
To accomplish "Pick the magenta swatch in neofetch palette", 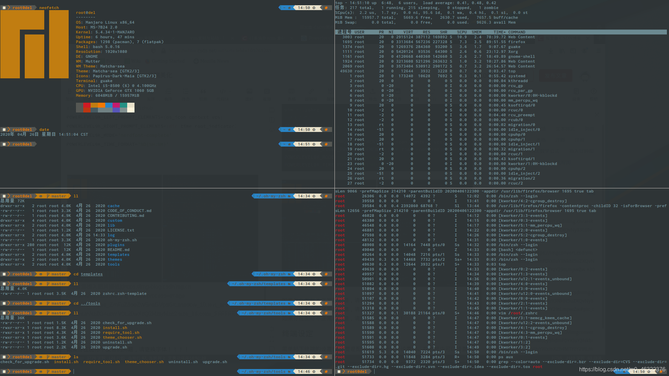I will (x=116, y=105).
